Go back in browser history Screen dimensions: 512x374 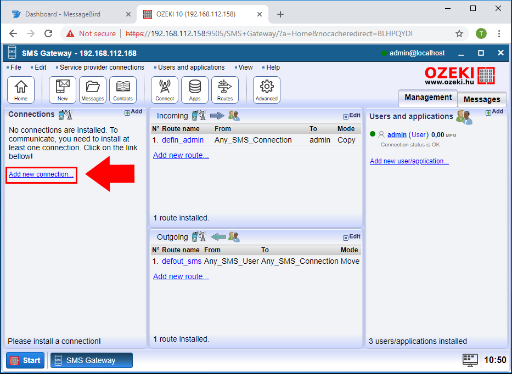click(13, 33)
